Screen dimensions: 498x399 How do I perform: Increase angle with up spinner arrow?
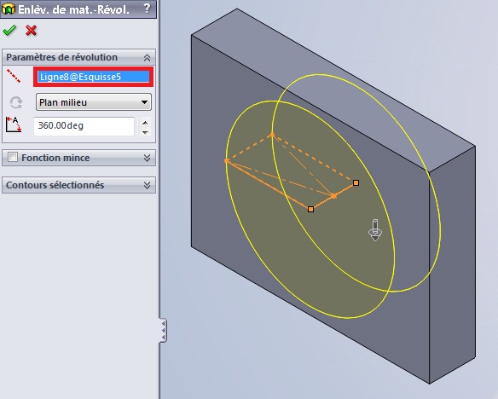pyautogui.click(x=145, y=122)
